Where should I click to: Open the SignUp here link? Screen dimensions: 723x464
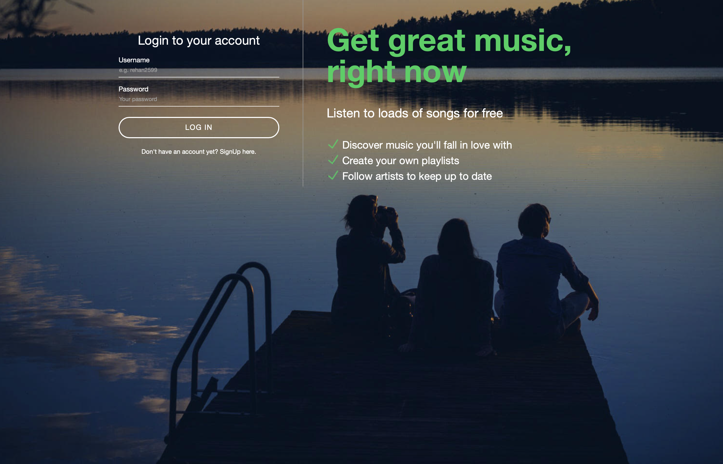pos(238,152)
